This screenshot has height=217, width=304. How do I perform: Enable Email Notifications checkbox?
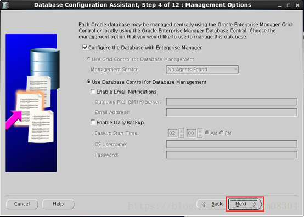click(x=93, y=92)
